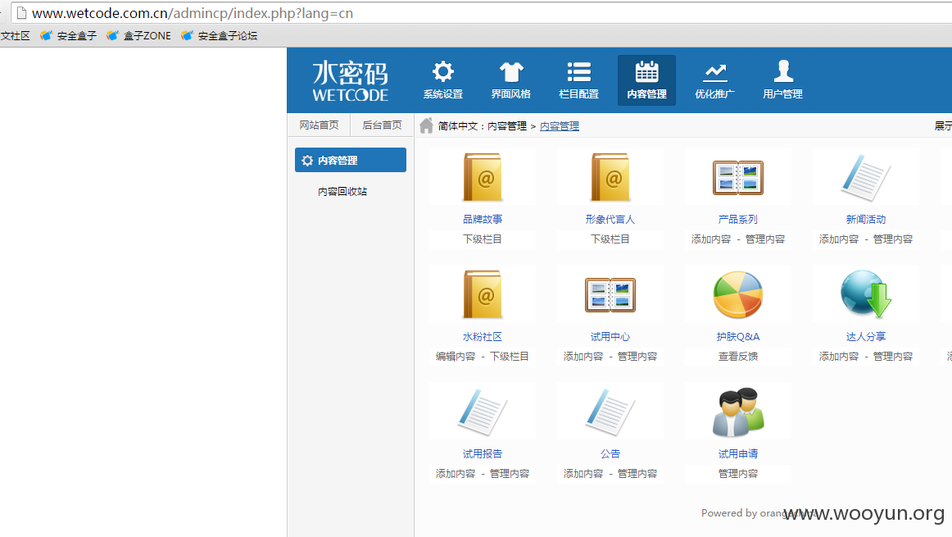Click the 试用申请 title link
The image size is (952, 537).
pos(737,453)
